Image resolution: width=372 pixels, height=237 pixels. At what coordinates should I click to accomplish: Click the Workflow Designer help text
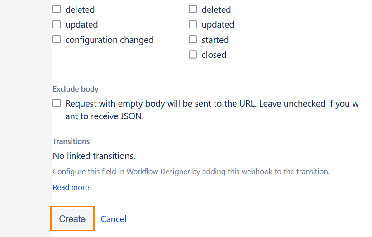click(191, 172)
